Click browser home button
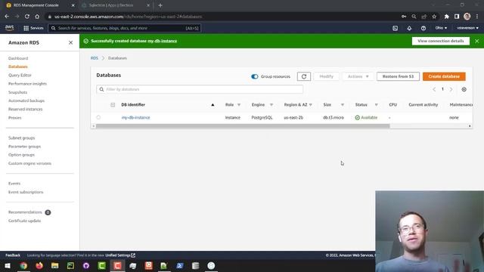Image resolution: width=484 pixels, height=272 pixels. tap(37, 17)
